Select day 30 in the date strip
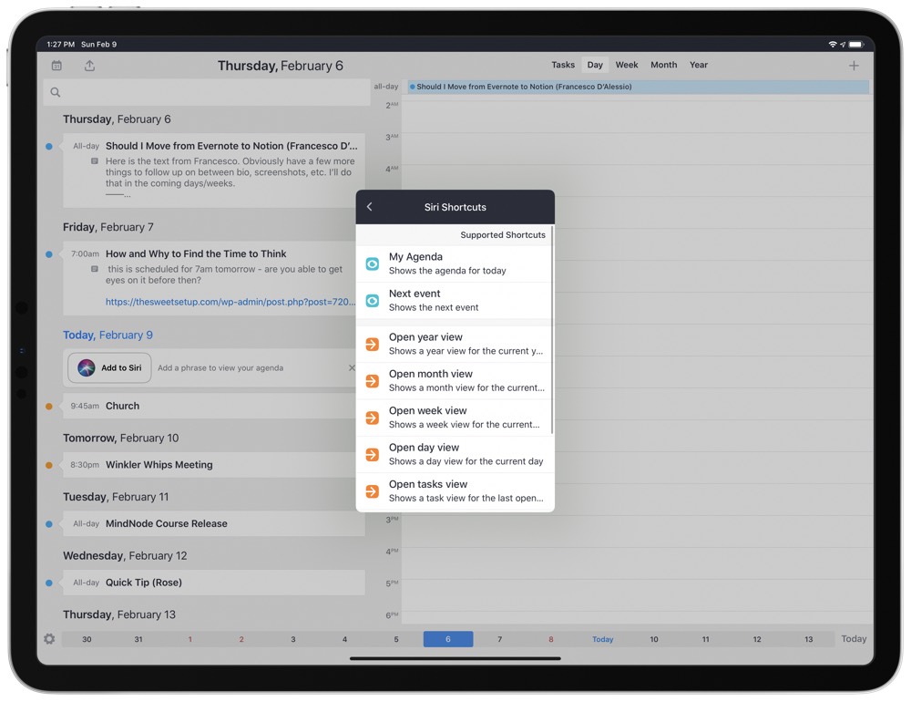 pyautogui.click(x=87, y=639)
